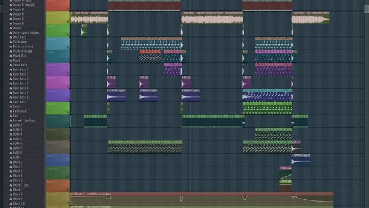
Task: Click the preset icon beside Pitch bass
Action: pos(10,42)
